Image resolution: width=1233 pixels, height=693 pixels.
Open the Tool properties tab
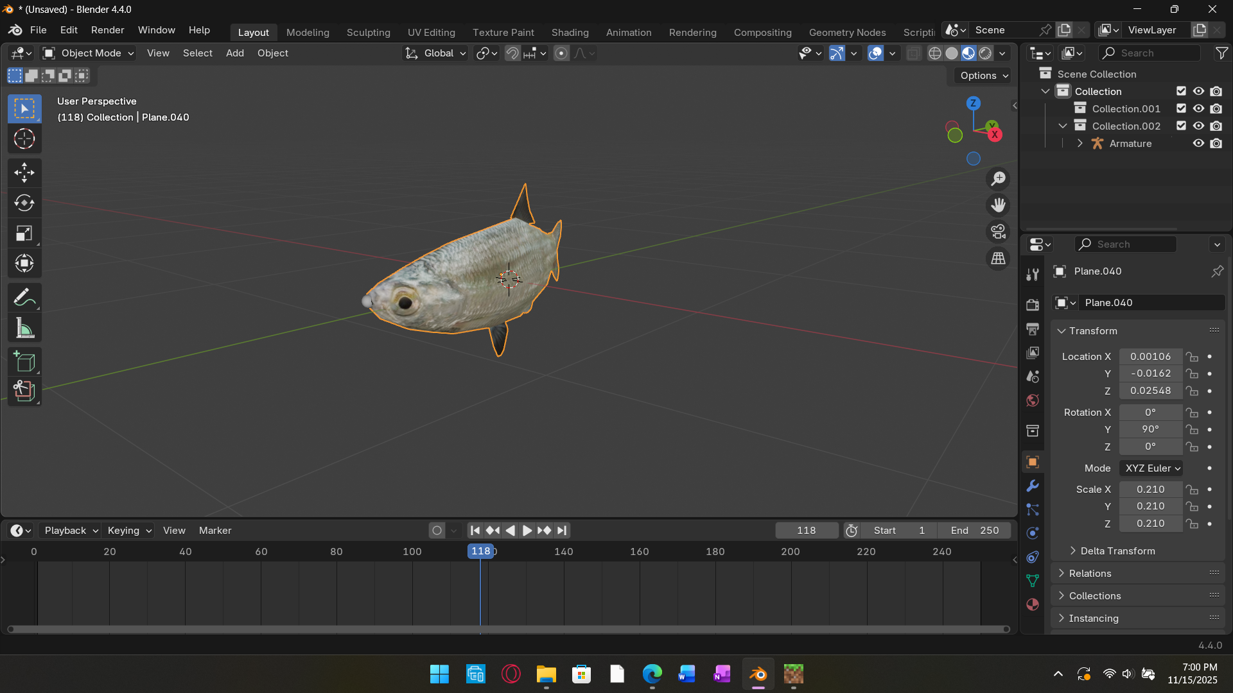point(1033,275)
